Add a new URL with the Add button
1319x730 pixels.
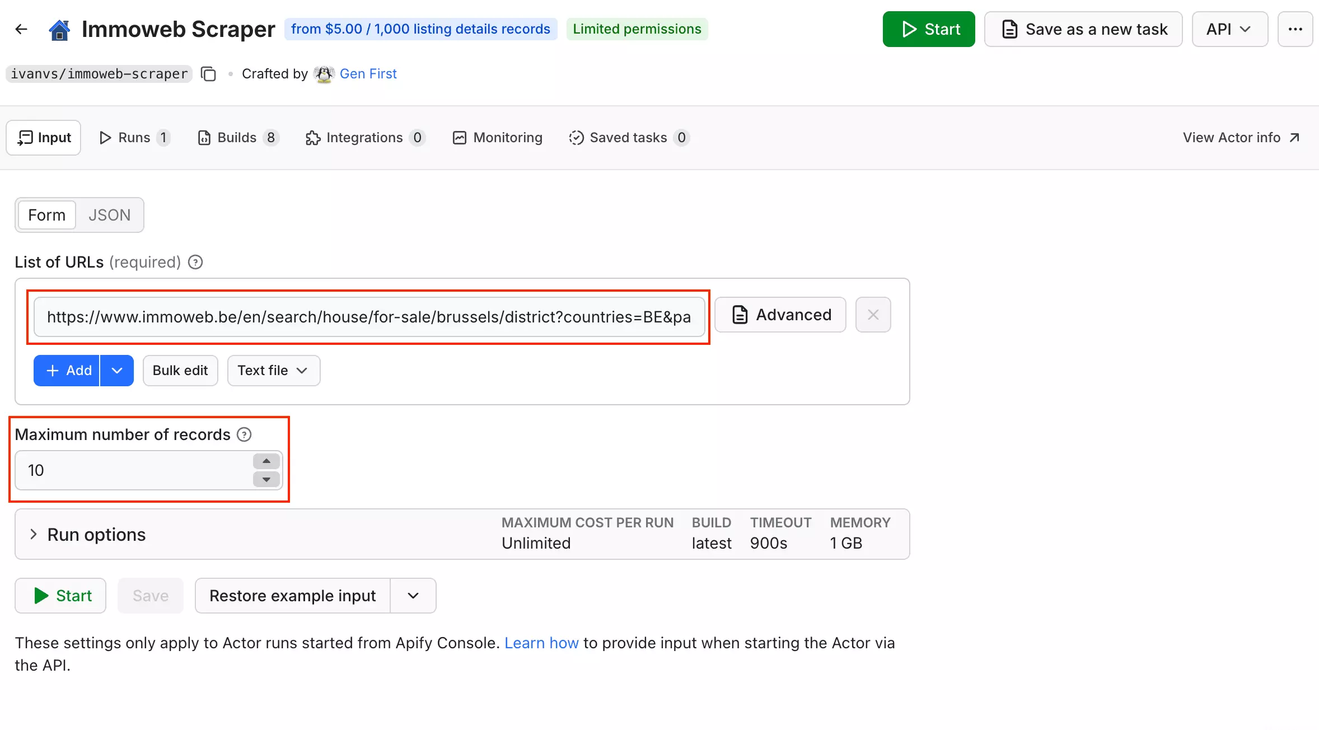pos(67,371)
